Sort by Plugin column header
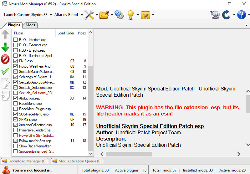Image resolution: width=250 pixels, height=174 pixels. (x=34, y=33)
